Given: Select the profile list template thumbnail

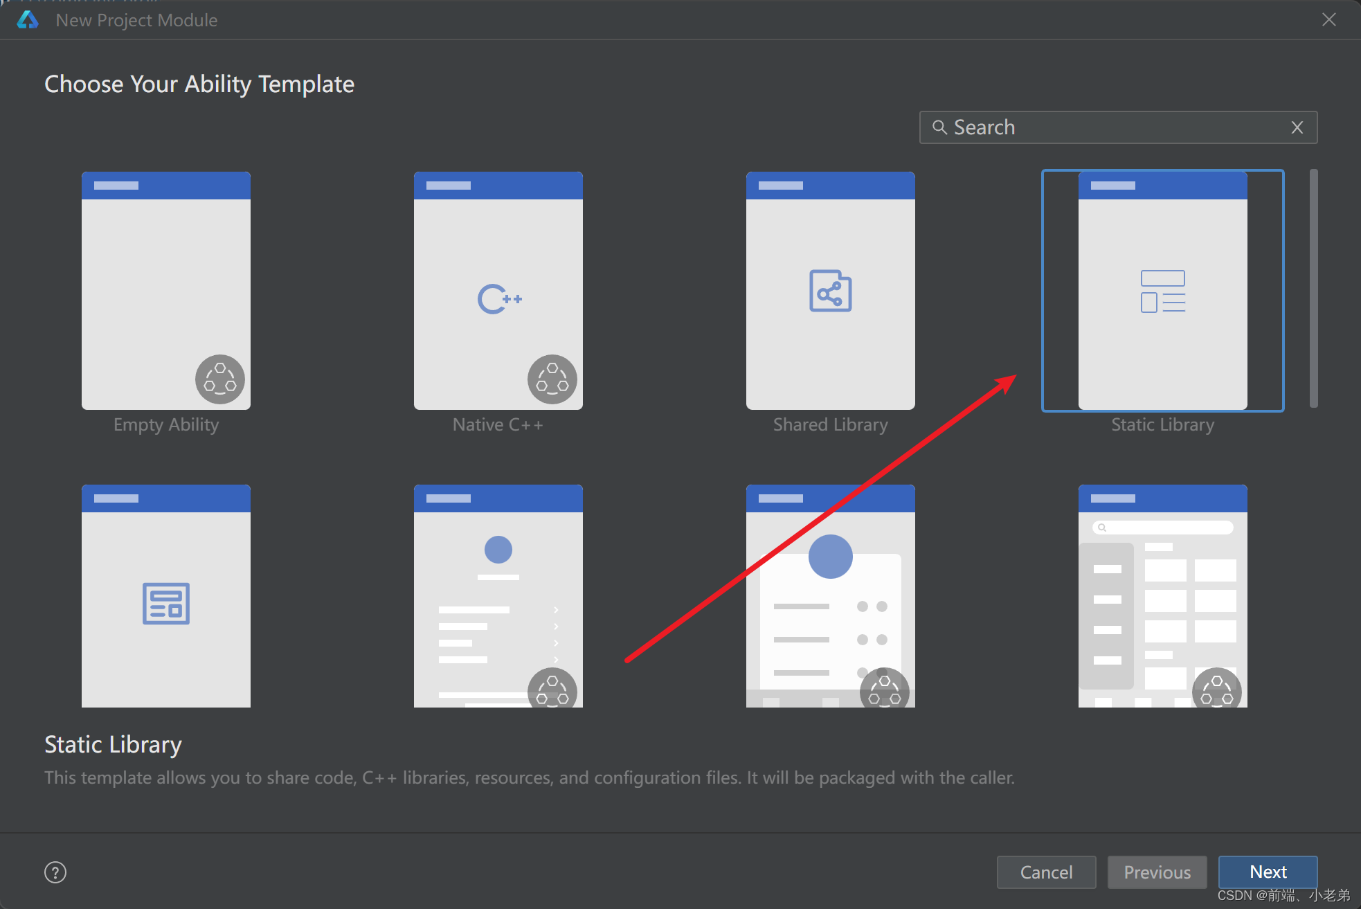Looking at the screenshot, I should (498, 595).
